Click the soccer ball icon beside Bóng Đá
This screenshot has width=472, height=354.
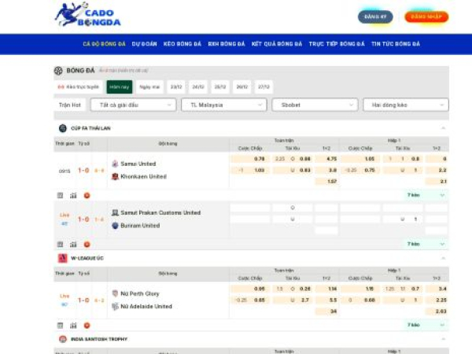(59, 71)
